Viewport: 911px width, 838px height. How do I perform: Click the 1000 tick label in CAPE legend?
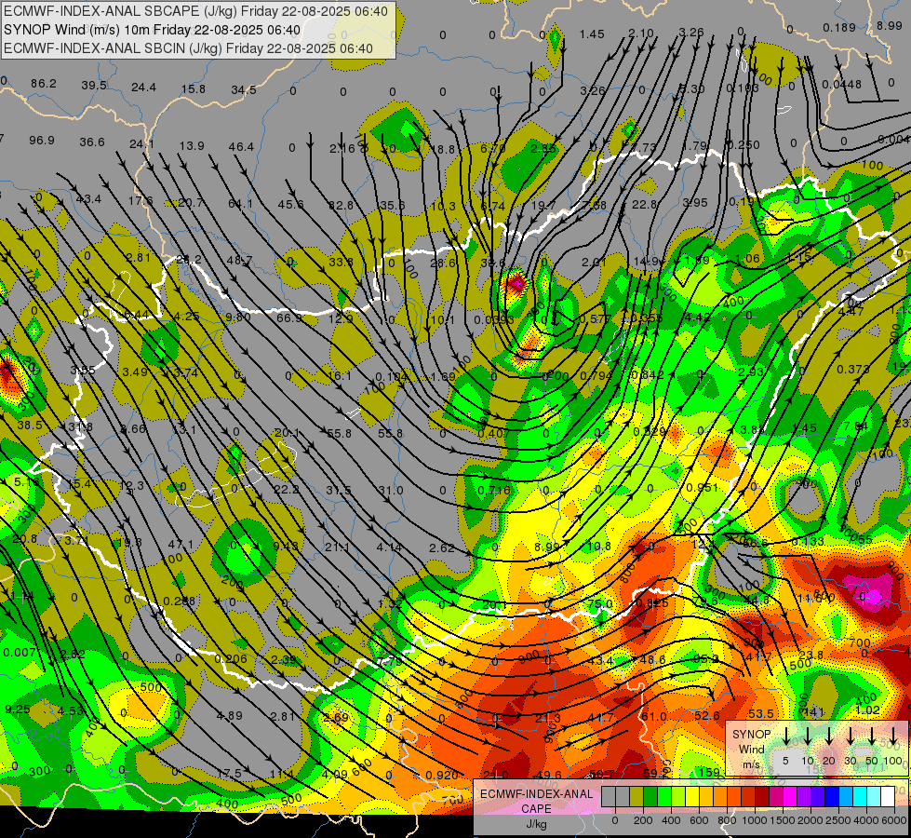(x=755, y=820)
